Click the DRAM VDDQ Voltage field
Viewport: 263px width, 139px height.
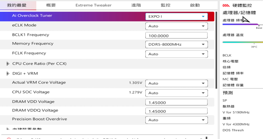coord(176,111)
